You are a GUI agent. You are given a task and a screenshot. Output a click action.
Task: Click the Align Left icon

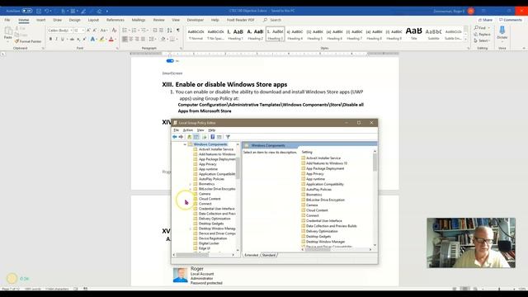pyautogui.click(x=125, y=40)
